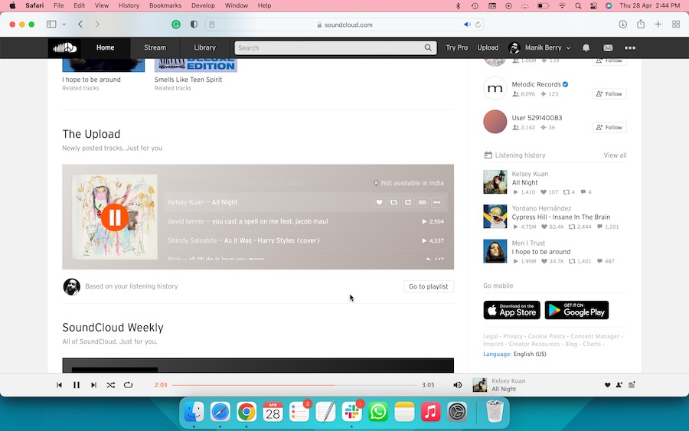Open Slack from the Dock
Viewport: 689px width, 431px height.
[x=352, y=412]
